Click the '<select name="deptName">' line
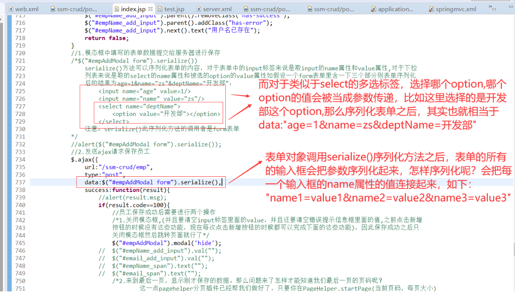 click(x=139, y=106)
